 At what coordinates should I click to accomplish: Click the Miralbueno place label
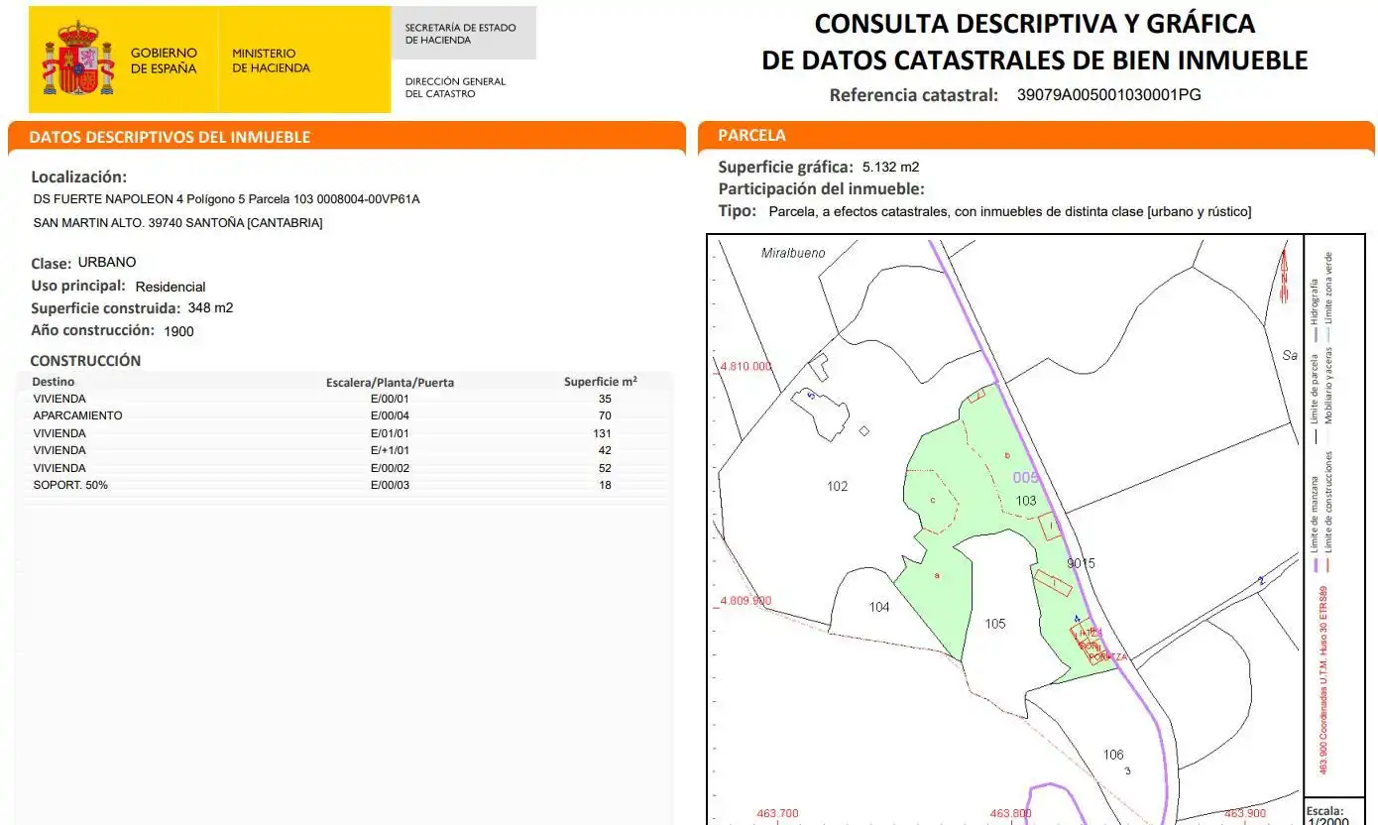coord(793,253)
